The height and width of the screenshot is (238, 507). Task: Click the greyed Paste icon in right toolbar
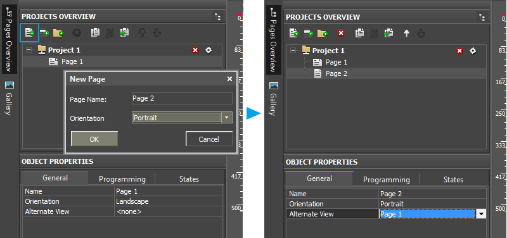[x=374, y=34]
